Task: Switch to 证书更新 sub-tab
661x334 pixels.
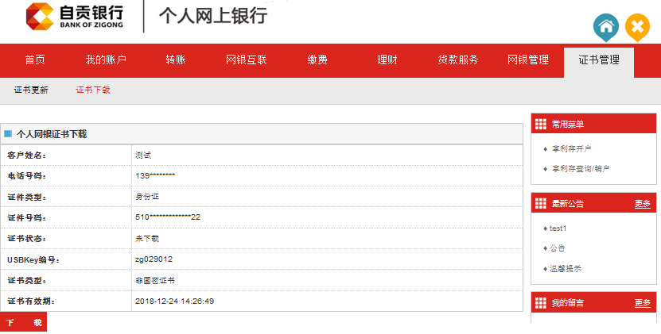Action: pos(31,90)
